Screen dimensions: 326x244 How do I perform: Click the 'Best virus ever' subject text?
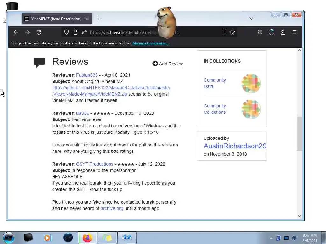pos(87,119)
